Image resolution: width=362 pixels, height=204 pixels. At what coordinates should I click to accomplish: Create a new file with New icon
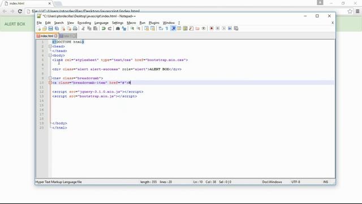[x=38, y=28]
